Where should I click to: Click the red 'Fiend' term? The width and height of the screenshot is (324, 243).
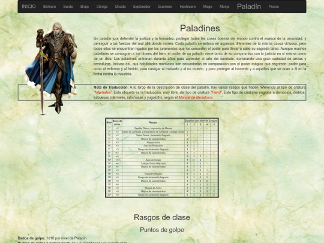click(x=216, y=92)
